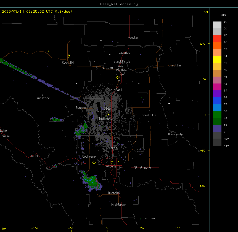Click the Drumheller label
This screenshot has height=232, width=238.
(176, 134)
